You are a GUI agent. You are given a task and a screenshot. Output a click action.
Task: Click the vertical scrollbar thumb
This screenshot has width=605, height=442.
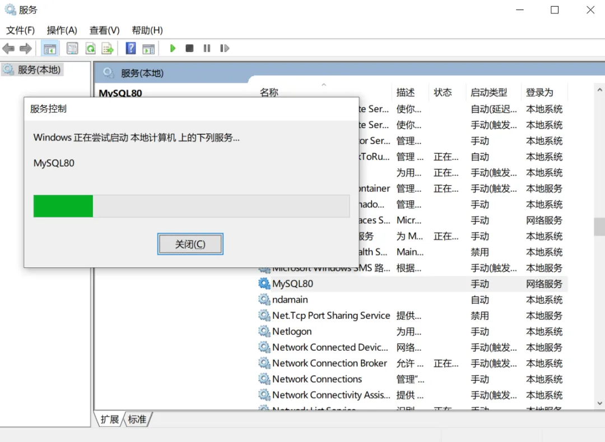tap(599, 227)
